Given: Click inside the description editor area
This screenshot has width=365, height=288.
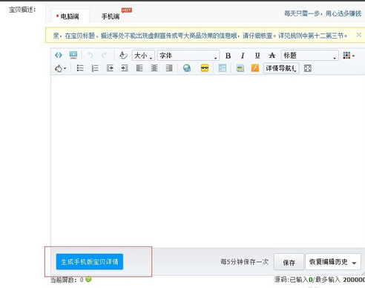Looking at the screenshot, I should pyautogui.click(x=208, y=161).
